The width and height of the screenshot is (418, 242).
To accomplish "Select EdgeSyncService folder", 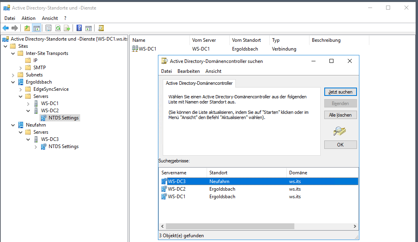I will coord(51,89).
